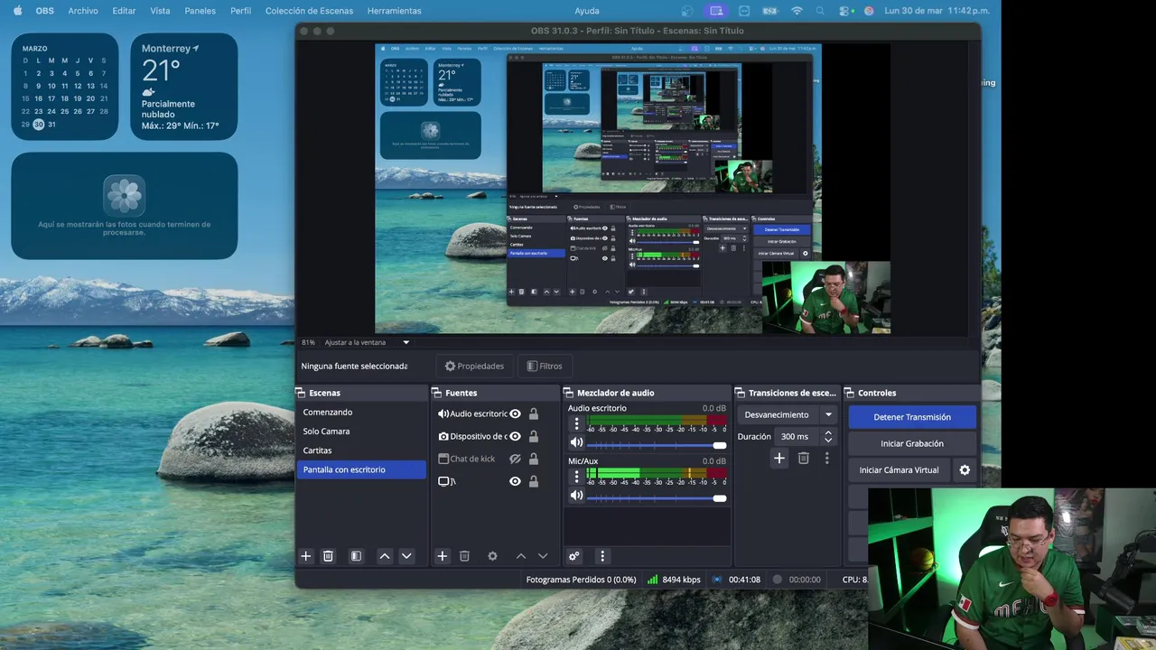Click Escenas panel dock float icon

301,393
